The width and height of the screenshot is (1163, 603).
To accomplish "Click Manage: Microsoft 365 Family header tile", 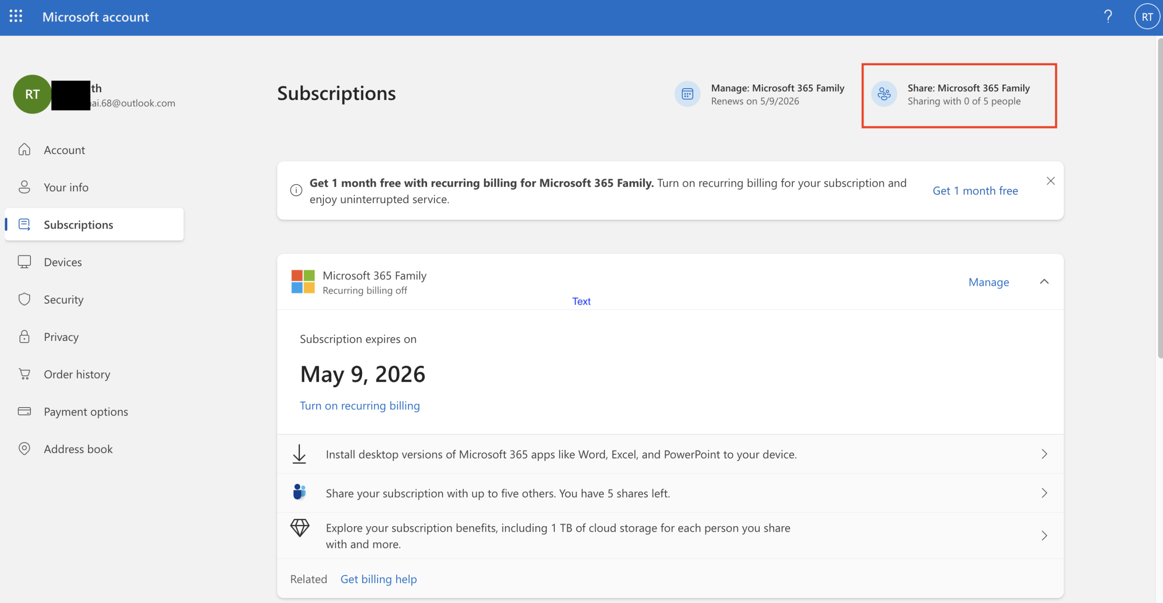I will (760, 94).
